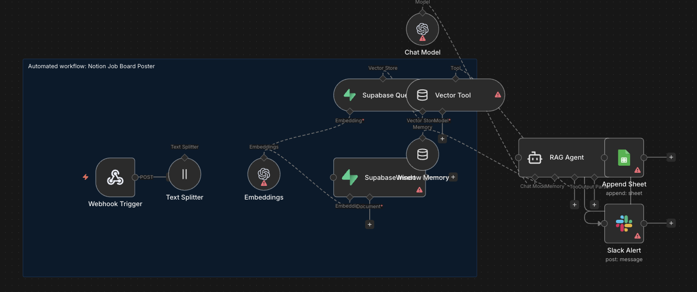
Task: Click the Chat Model node icon
Action: pyautogui.click(x=422, y=29)
